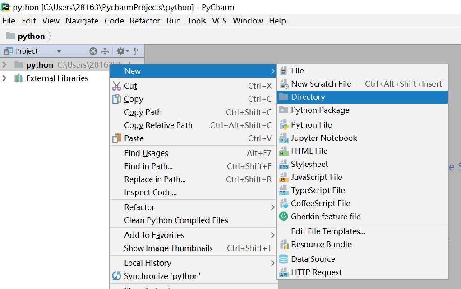Click the PyCharm app icon in title bar
Image resolution: width=461 pixels, height=289 pixels.
point(5,7)
